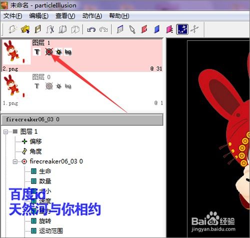
Task: Toggle the burst star icon on 图层 0
Action: coord(58,86)
